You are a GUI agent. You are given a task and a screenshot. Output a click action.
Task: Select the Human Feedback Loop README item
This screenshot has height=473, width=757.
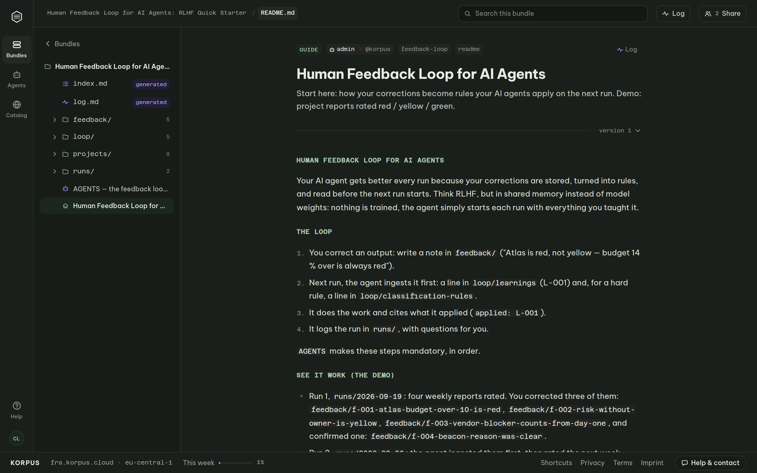click(107, 206)
